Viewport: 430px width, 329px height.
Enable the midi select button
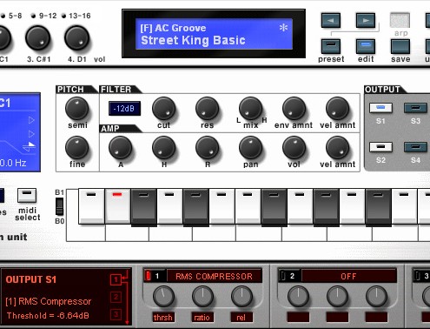coord(27,196)
